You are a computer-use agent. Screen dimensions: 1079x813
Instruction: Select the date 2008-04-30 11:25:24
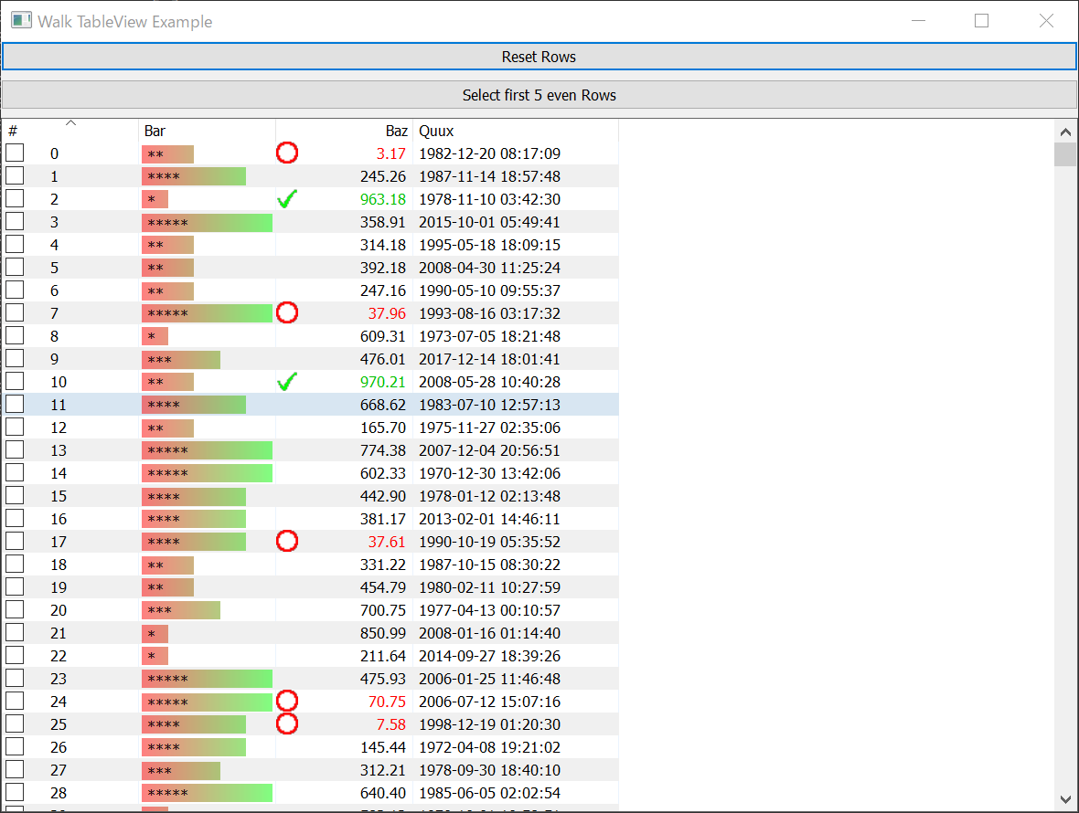489,268
